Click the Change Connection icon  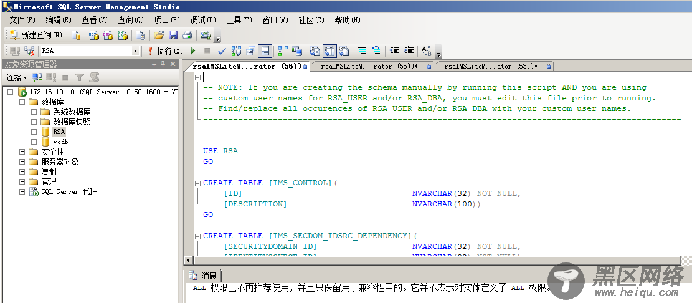tap(29, 51)
